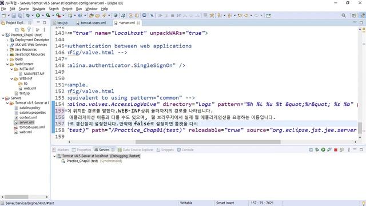The height and width of the screenshot is (206, 366).
Task: Open the File menu
Action: [3, 9]
